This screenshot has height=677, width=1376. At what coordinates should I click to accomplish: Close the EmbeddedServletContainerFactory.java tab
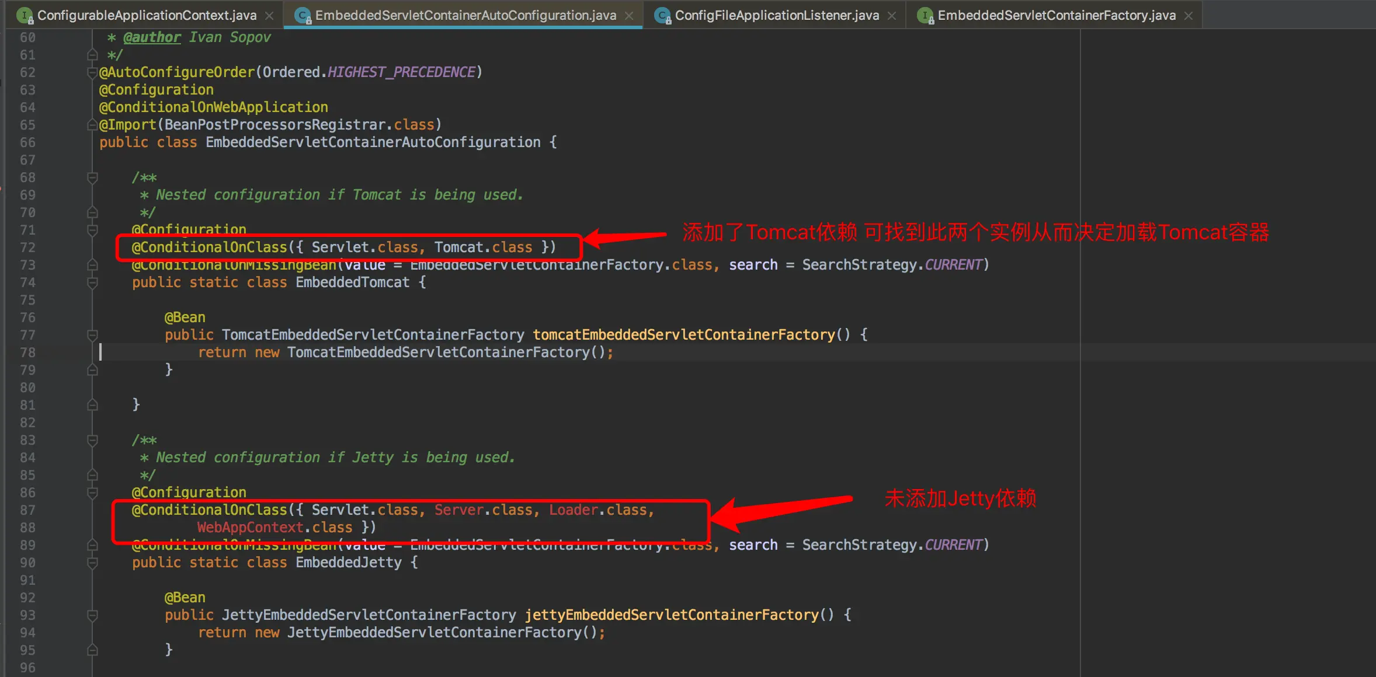[x=1189, y=16]
